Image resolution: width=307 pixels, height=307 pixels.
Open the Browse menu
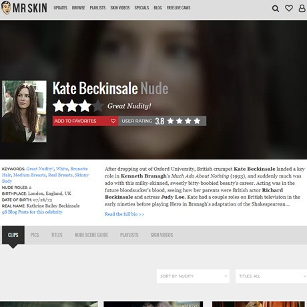point(78,8)
